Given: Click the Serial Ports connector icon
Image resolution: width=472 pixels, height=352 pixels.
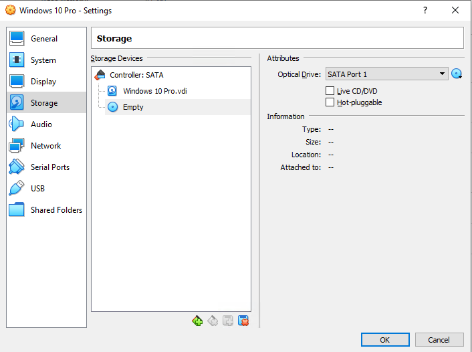Looking at the screenshot, I should (x=16, y=167).
